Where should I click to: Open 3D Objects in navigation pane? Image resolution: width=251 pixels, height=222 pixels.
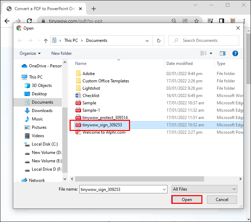(38, 86)
